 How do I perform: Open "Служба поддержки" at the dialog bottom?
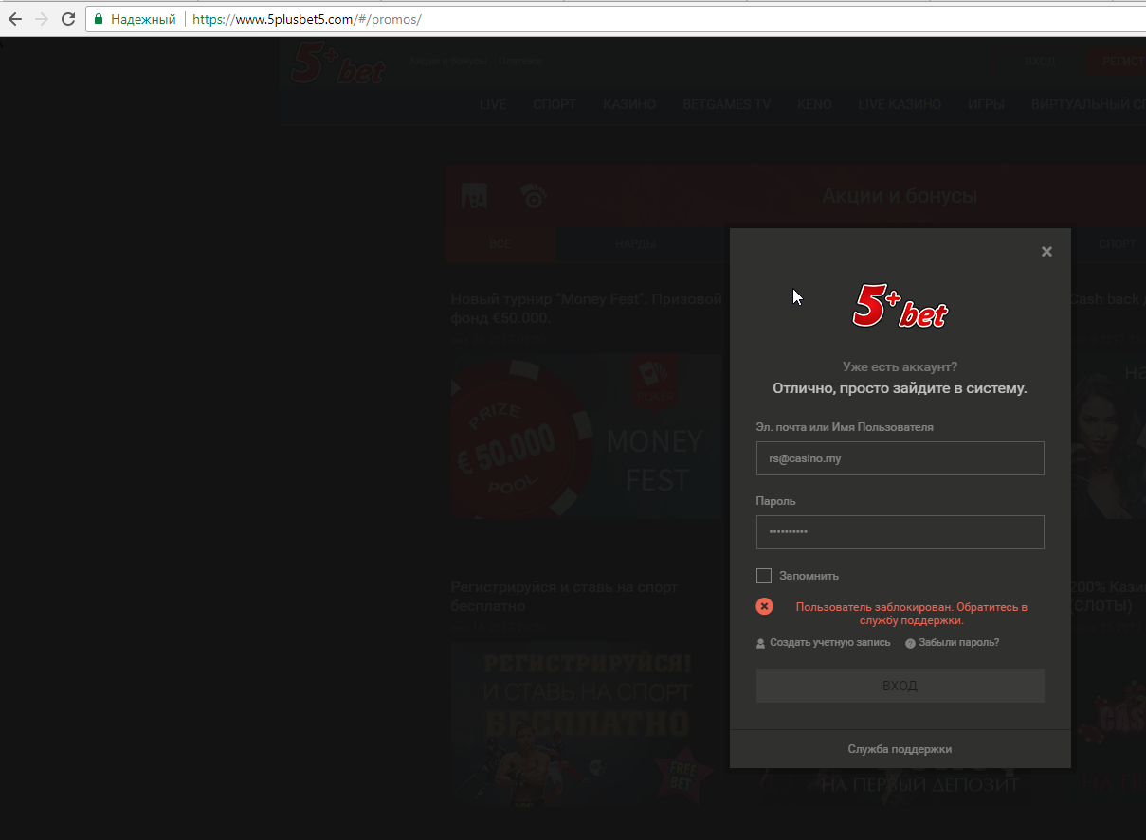coord(900,749)
